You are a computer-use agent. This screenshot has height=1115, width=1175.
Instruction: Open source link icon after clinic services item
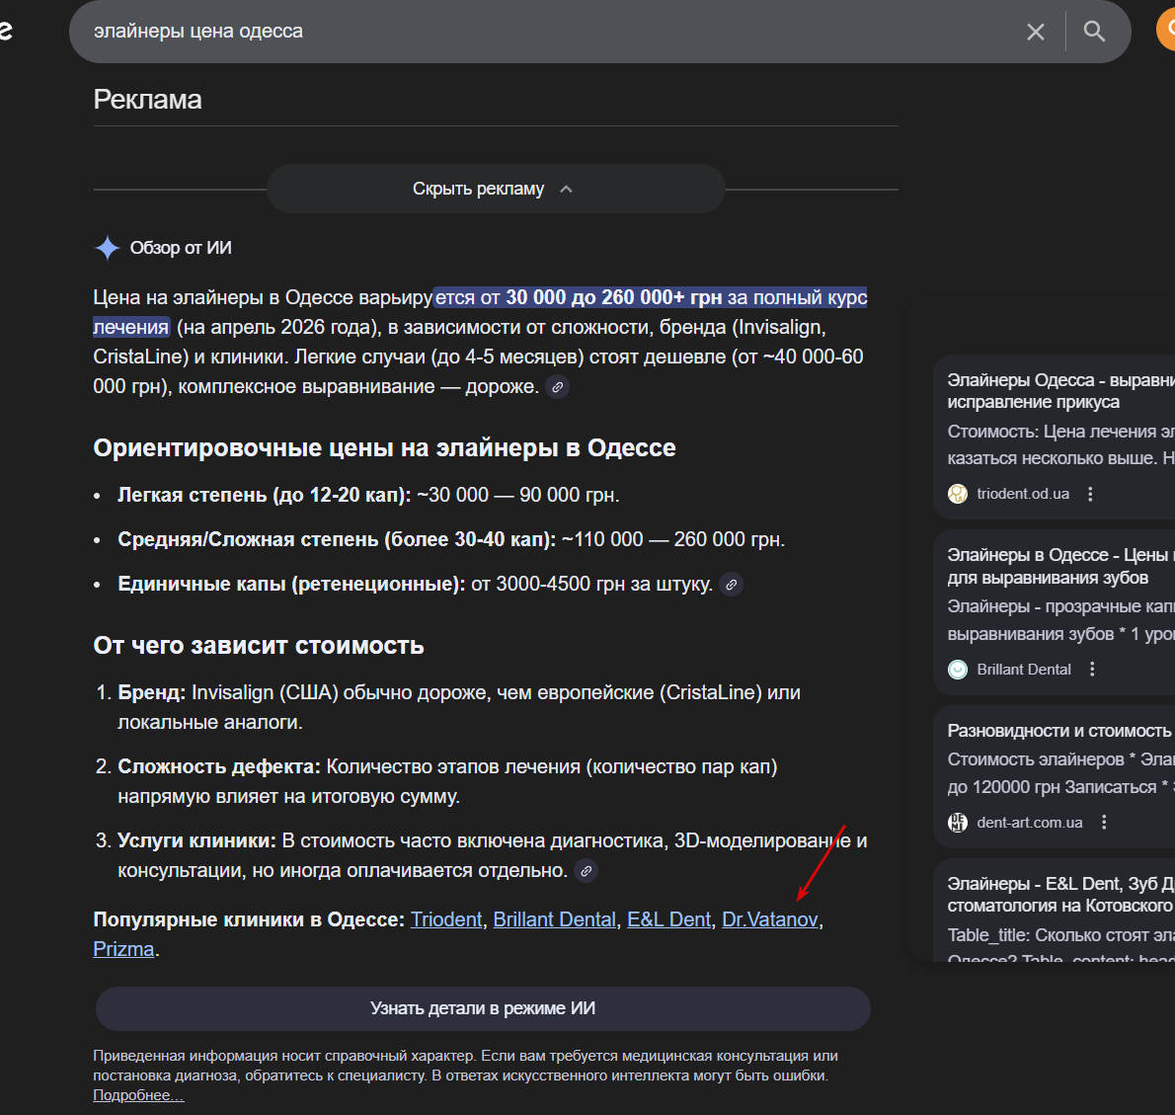[x=586, y=871]
